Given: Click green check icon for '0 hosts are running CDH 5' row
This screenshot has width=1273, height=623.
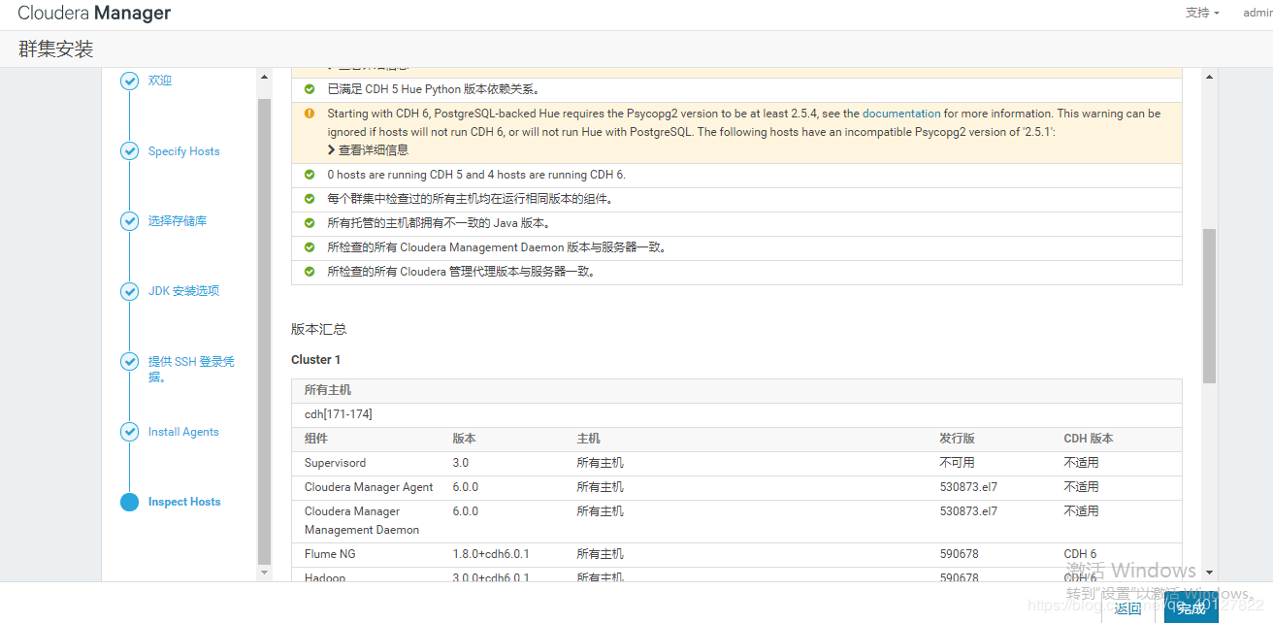Looking at the screenshot, I should click(x=310, y=175).
